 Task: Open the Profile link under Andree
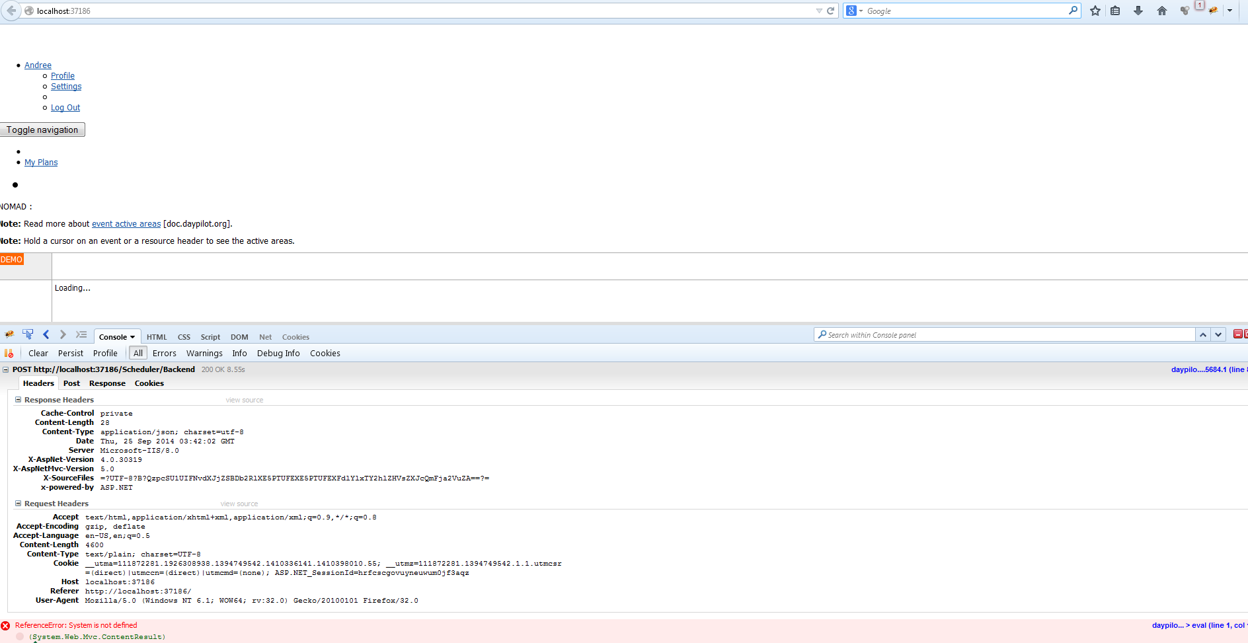point(63,76)
